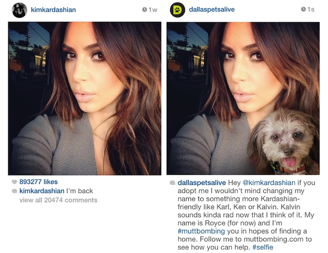Tap the comment bubble beside "I'm back"
Image resolution: width=328 pixels, height=253 pixels.
click(x=15, y=191)
